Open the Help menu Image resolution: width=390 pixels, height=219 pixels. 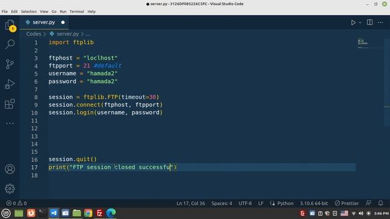tap(91, 12)
